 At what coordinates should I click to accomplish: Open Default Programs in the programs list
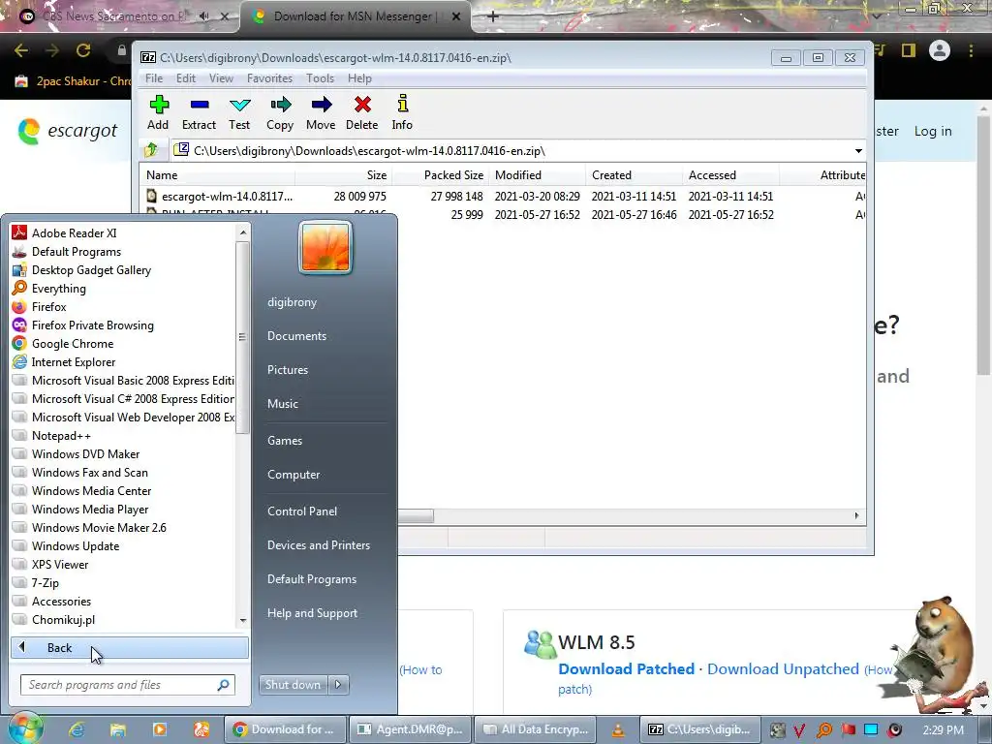pyautogui.click(x=76, y=252)
